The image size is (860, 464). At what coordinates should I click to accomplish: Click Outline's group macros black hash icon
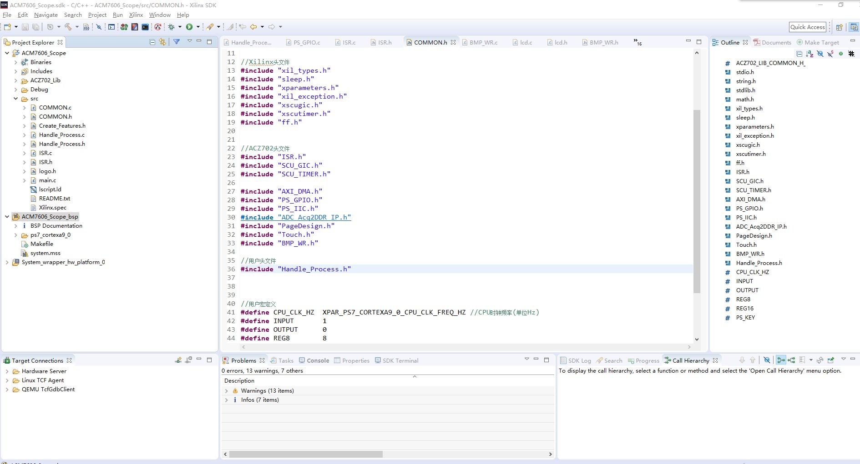[851, 54]
